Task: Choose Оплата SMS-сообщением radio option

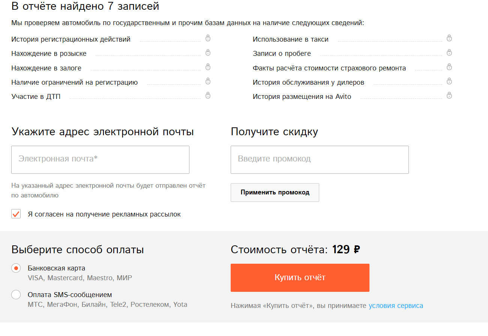Action: pos(16,295)
